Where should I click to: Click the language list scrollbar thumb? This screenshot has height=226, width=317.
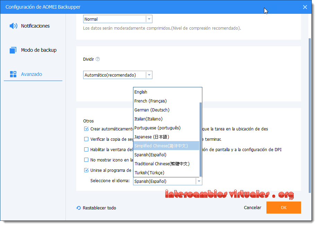click(x=201, y=139)
